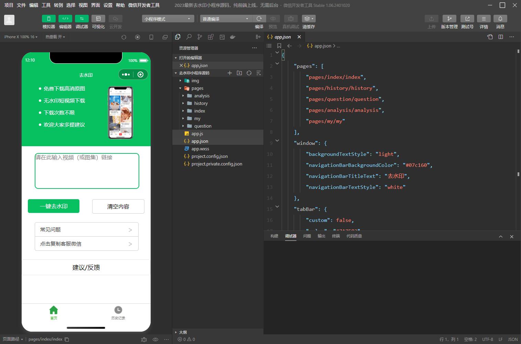Open the 设置 menu
The height and width of the screenshot is (344, 521).
[108, 5]
